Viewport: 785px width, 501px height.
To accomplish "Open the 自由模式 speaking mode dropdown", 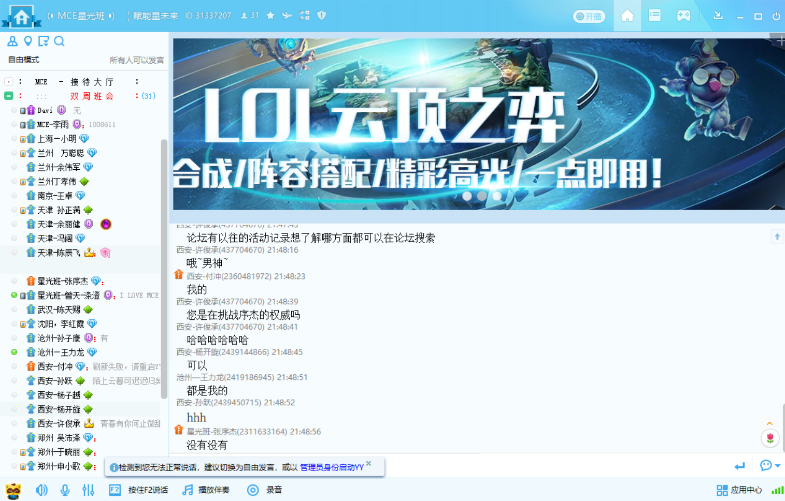I will pyautogui.click(x=24, y=60).
